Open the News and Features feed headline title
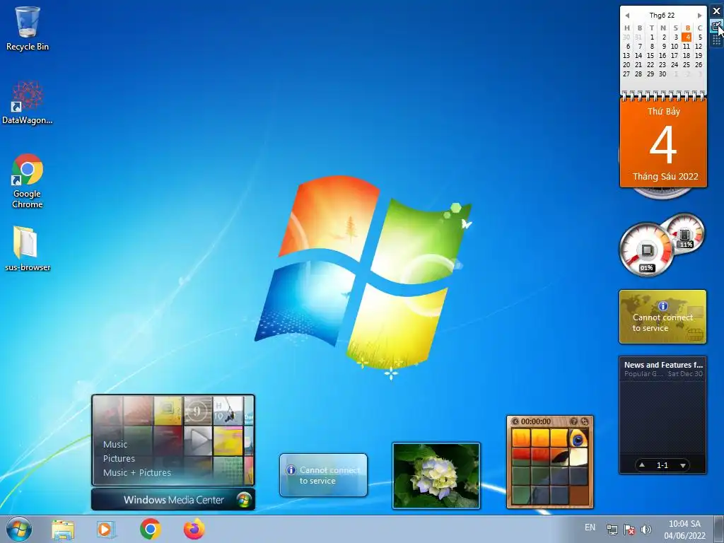 (x=663, y=365)
